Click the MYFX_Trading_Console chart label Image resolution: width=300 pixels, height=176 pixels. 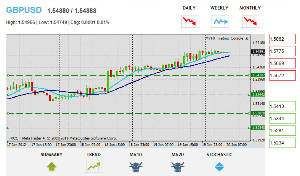tap(225, 38)
